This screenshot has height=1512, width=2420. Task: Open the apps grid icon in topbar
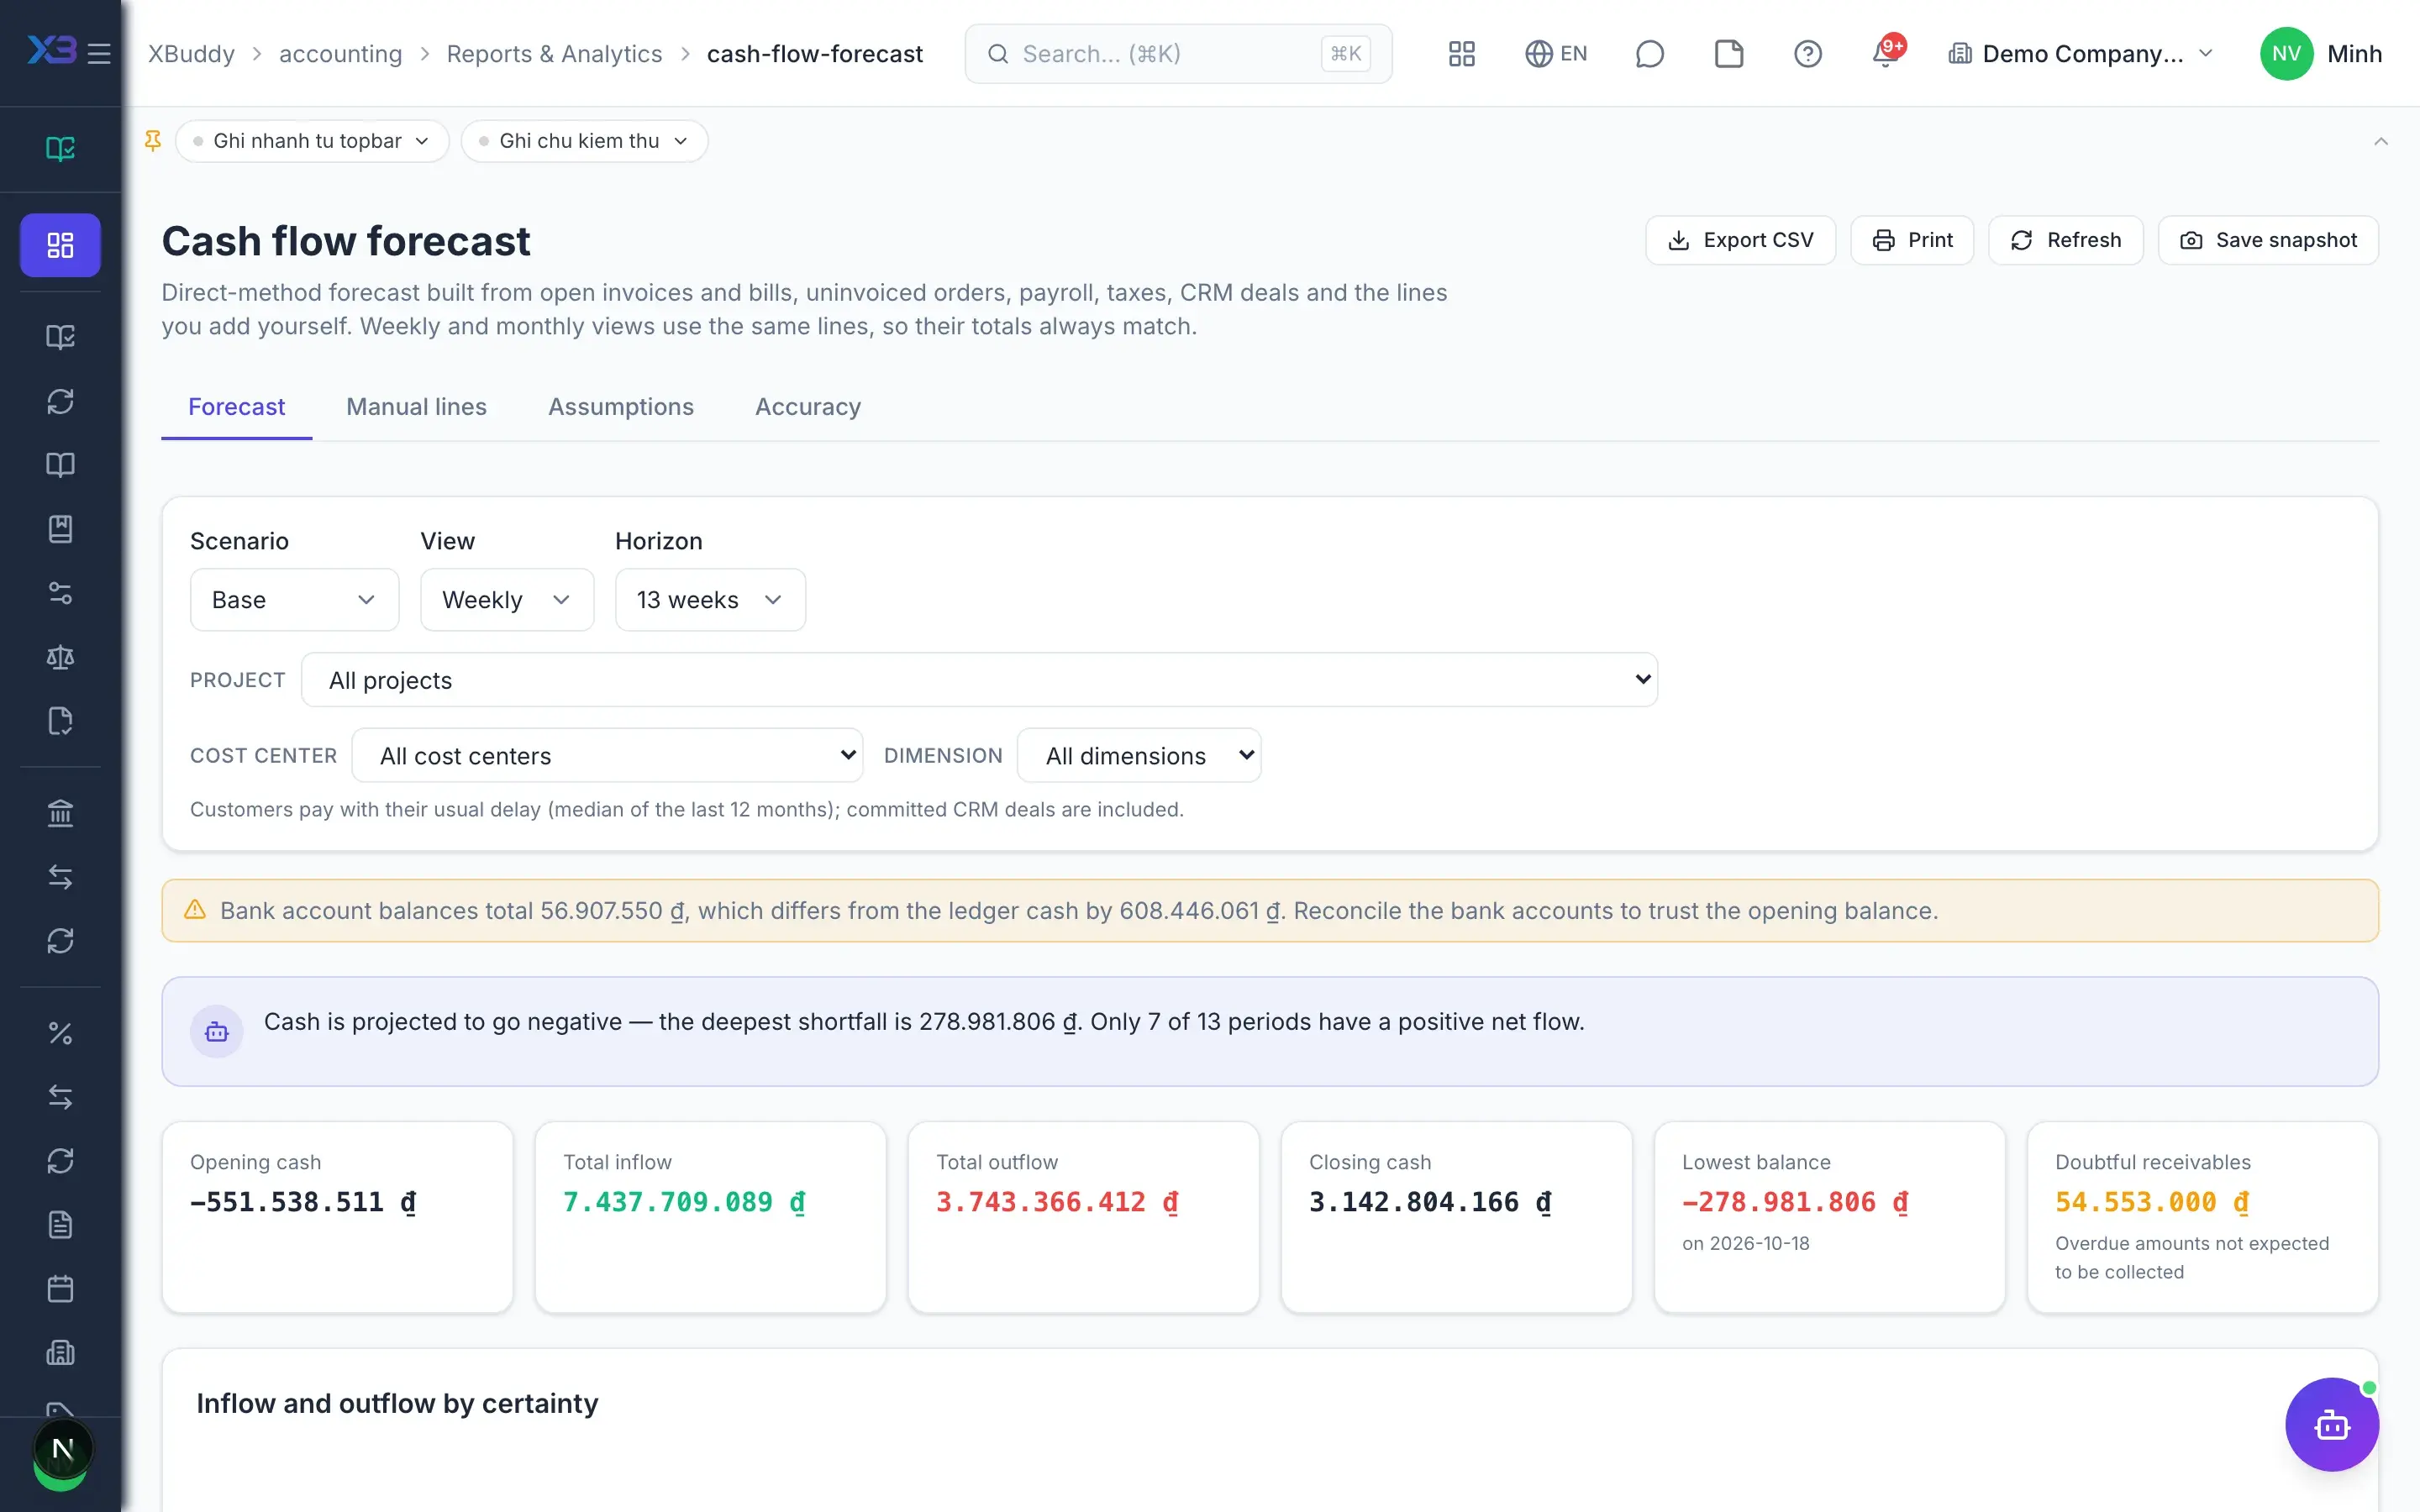(1461, 54)
